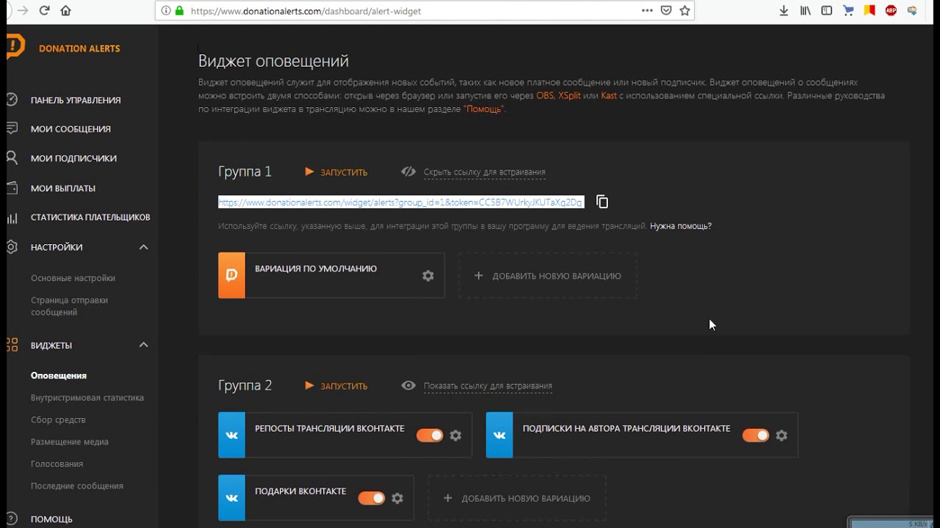Click Запустить for Группа 1
940x528 pixels.
(x=336, y=172)
